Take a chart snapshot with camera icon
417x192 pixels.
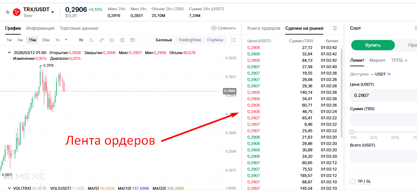pos(122,40)
